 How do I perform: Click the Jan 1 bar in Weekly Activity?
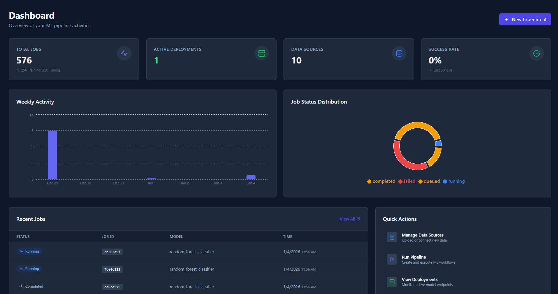152,179
